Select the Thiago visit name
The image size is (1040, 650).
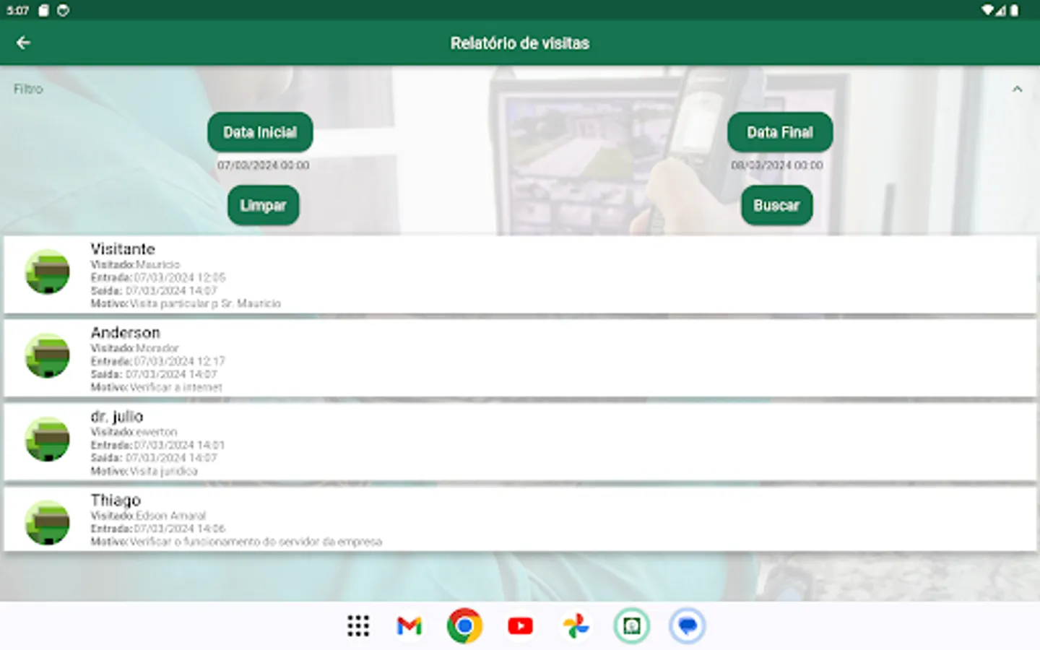pos(116,500)
